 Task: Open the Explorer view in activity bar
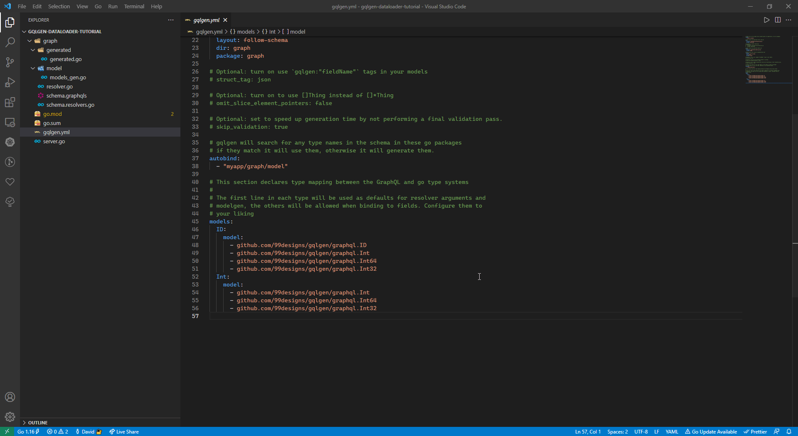point(10,22)
